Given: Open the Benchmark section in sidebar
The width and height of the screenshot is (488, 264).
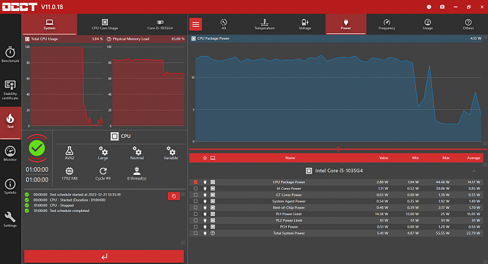Looking at the screenshot, I should click(x=10, y=55).
